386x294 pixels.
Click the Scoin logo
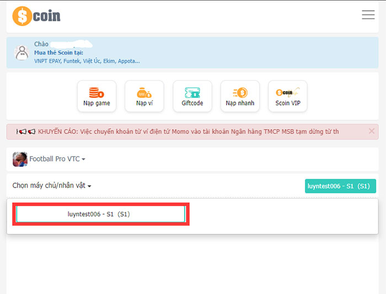[36, 15]
